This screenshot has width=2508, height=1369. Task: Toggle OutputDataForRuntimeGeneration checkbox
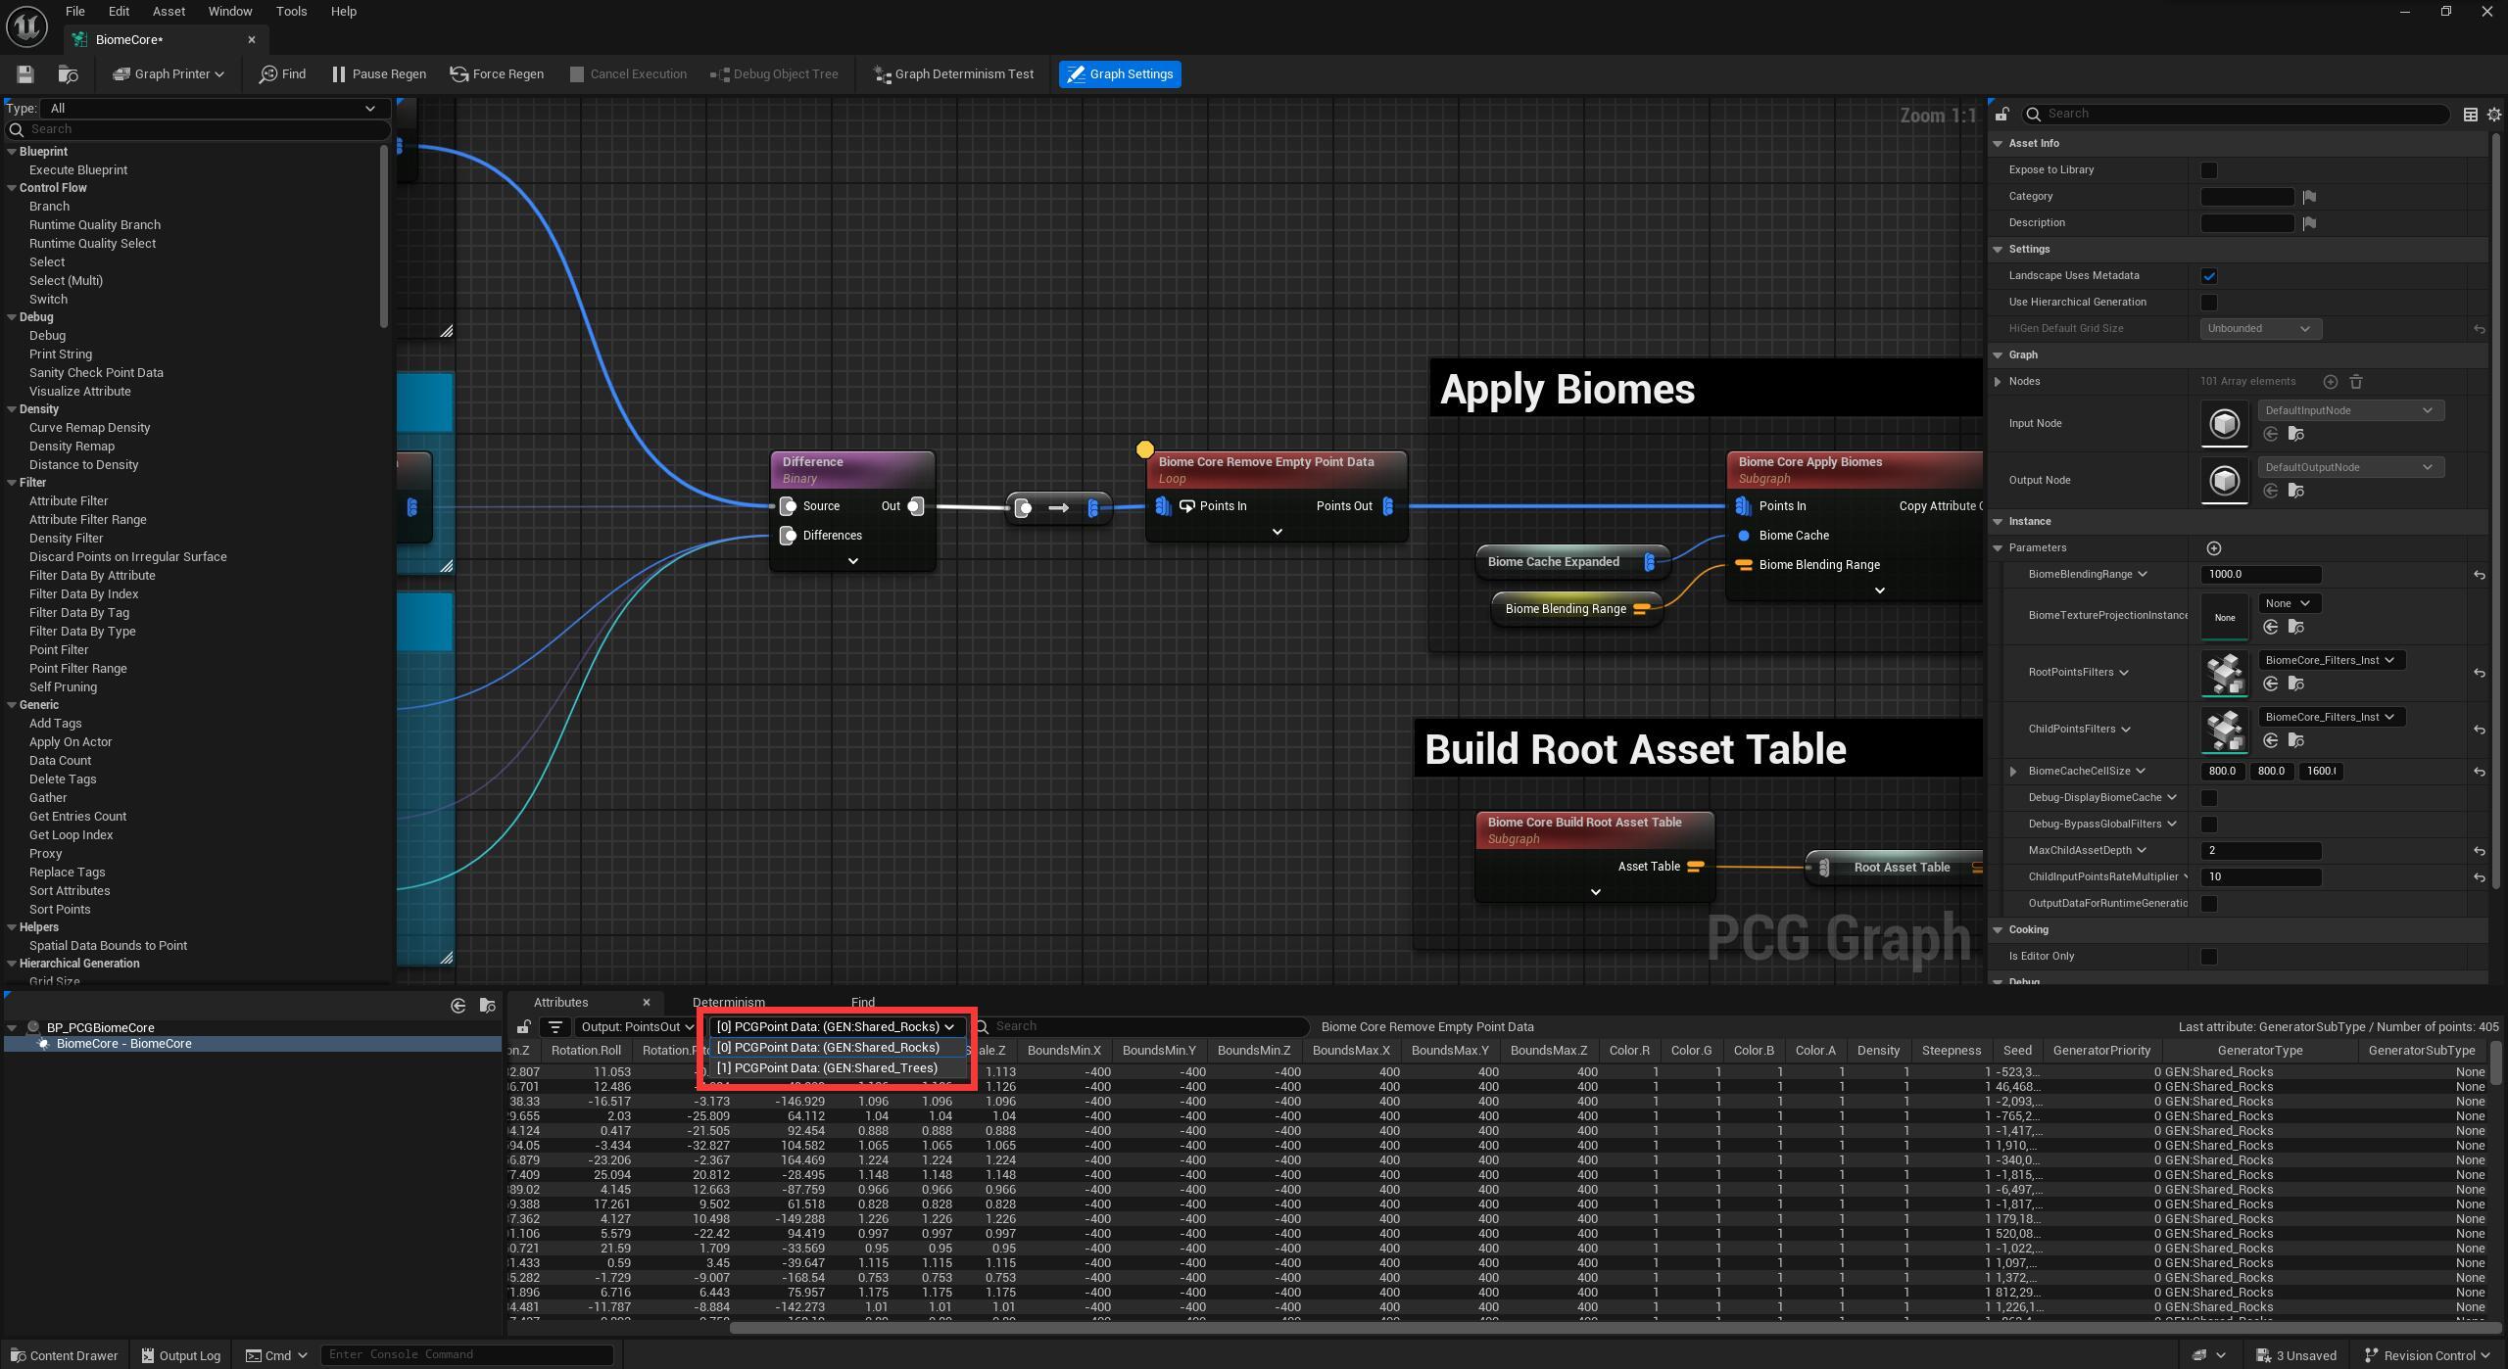point(2208,904)
